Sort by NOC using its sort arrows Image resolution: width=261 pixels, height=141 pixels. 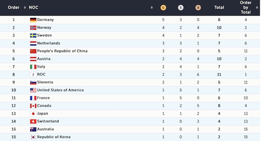(152, 7)
